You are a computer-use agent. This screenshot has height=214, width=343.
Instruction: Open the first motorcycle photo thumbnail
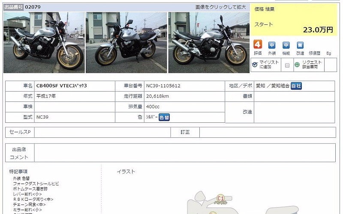[x=44, y=42]
